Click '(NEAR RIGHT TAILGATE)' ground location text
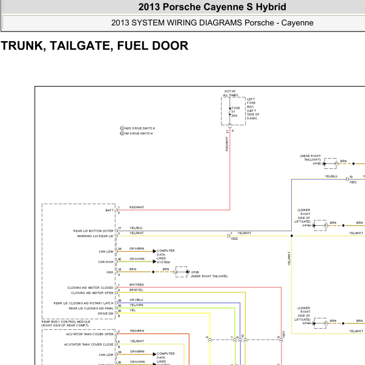Image resolution: width=365 pixels, height=365 pixels. [x=209, y=276]
